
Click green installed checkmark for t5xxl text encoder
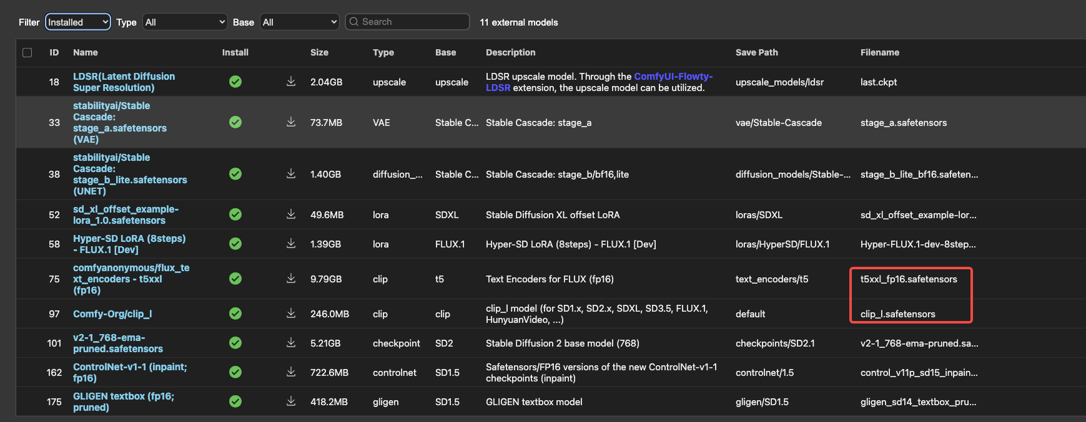[235, 279]
